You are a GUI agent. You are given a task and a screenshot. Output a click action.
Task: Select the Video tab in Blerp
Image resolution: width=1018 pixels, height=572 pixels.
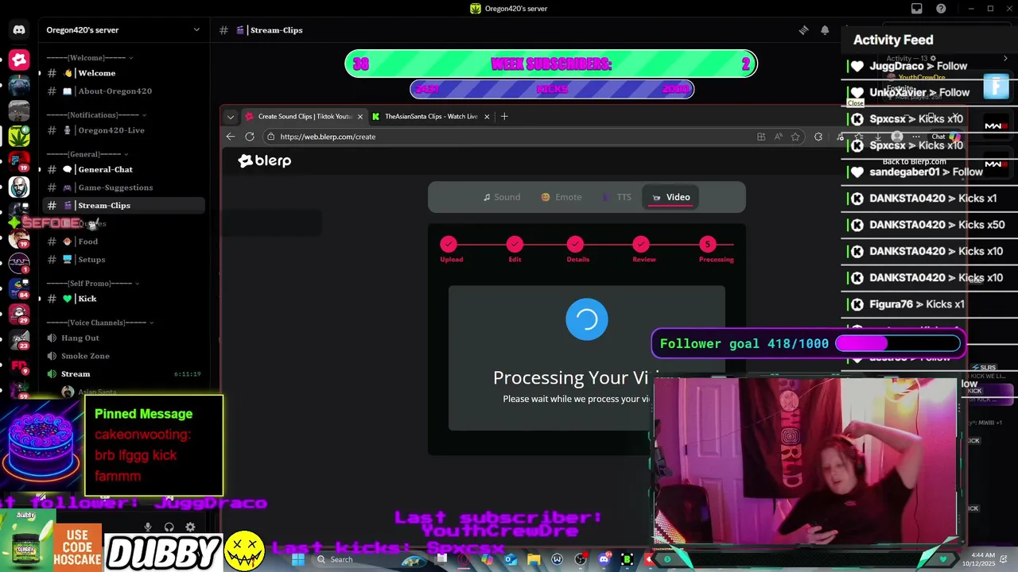pyautogui.click(x=671, y=197)
